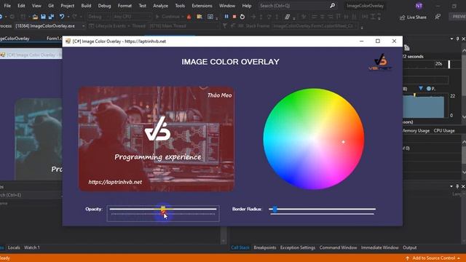Switch to the Breakpoints tab
Screen dimensions: 466x262
[265, 247]
